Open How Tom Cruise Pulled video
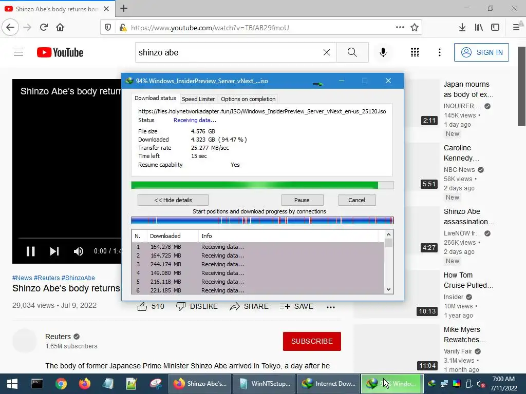 point(468,280)
